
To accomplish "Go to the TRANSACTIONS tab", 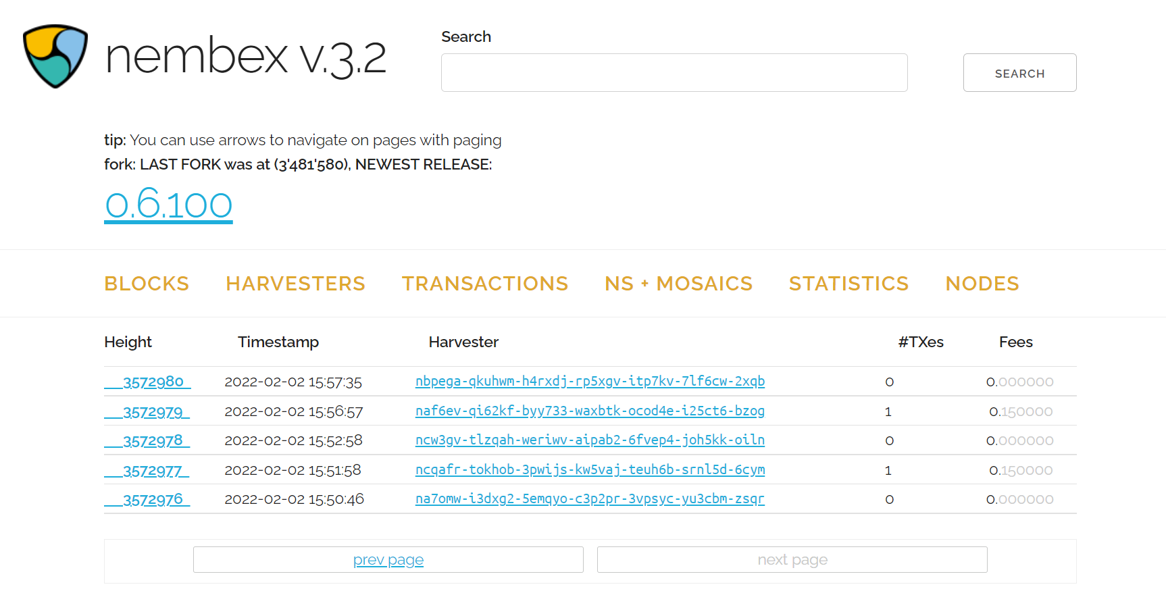I will 484,284.
